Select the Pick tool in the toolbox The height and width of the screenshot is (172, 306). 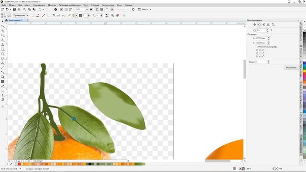[2, 21]
